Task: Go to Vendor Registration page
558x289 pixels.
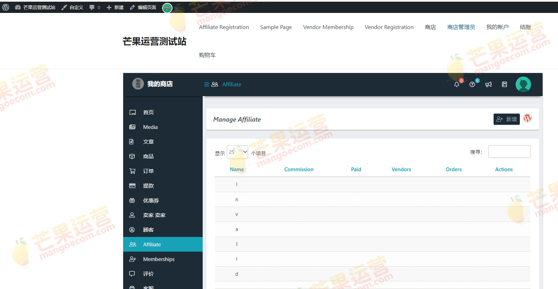Action: [x=389, y=27]
